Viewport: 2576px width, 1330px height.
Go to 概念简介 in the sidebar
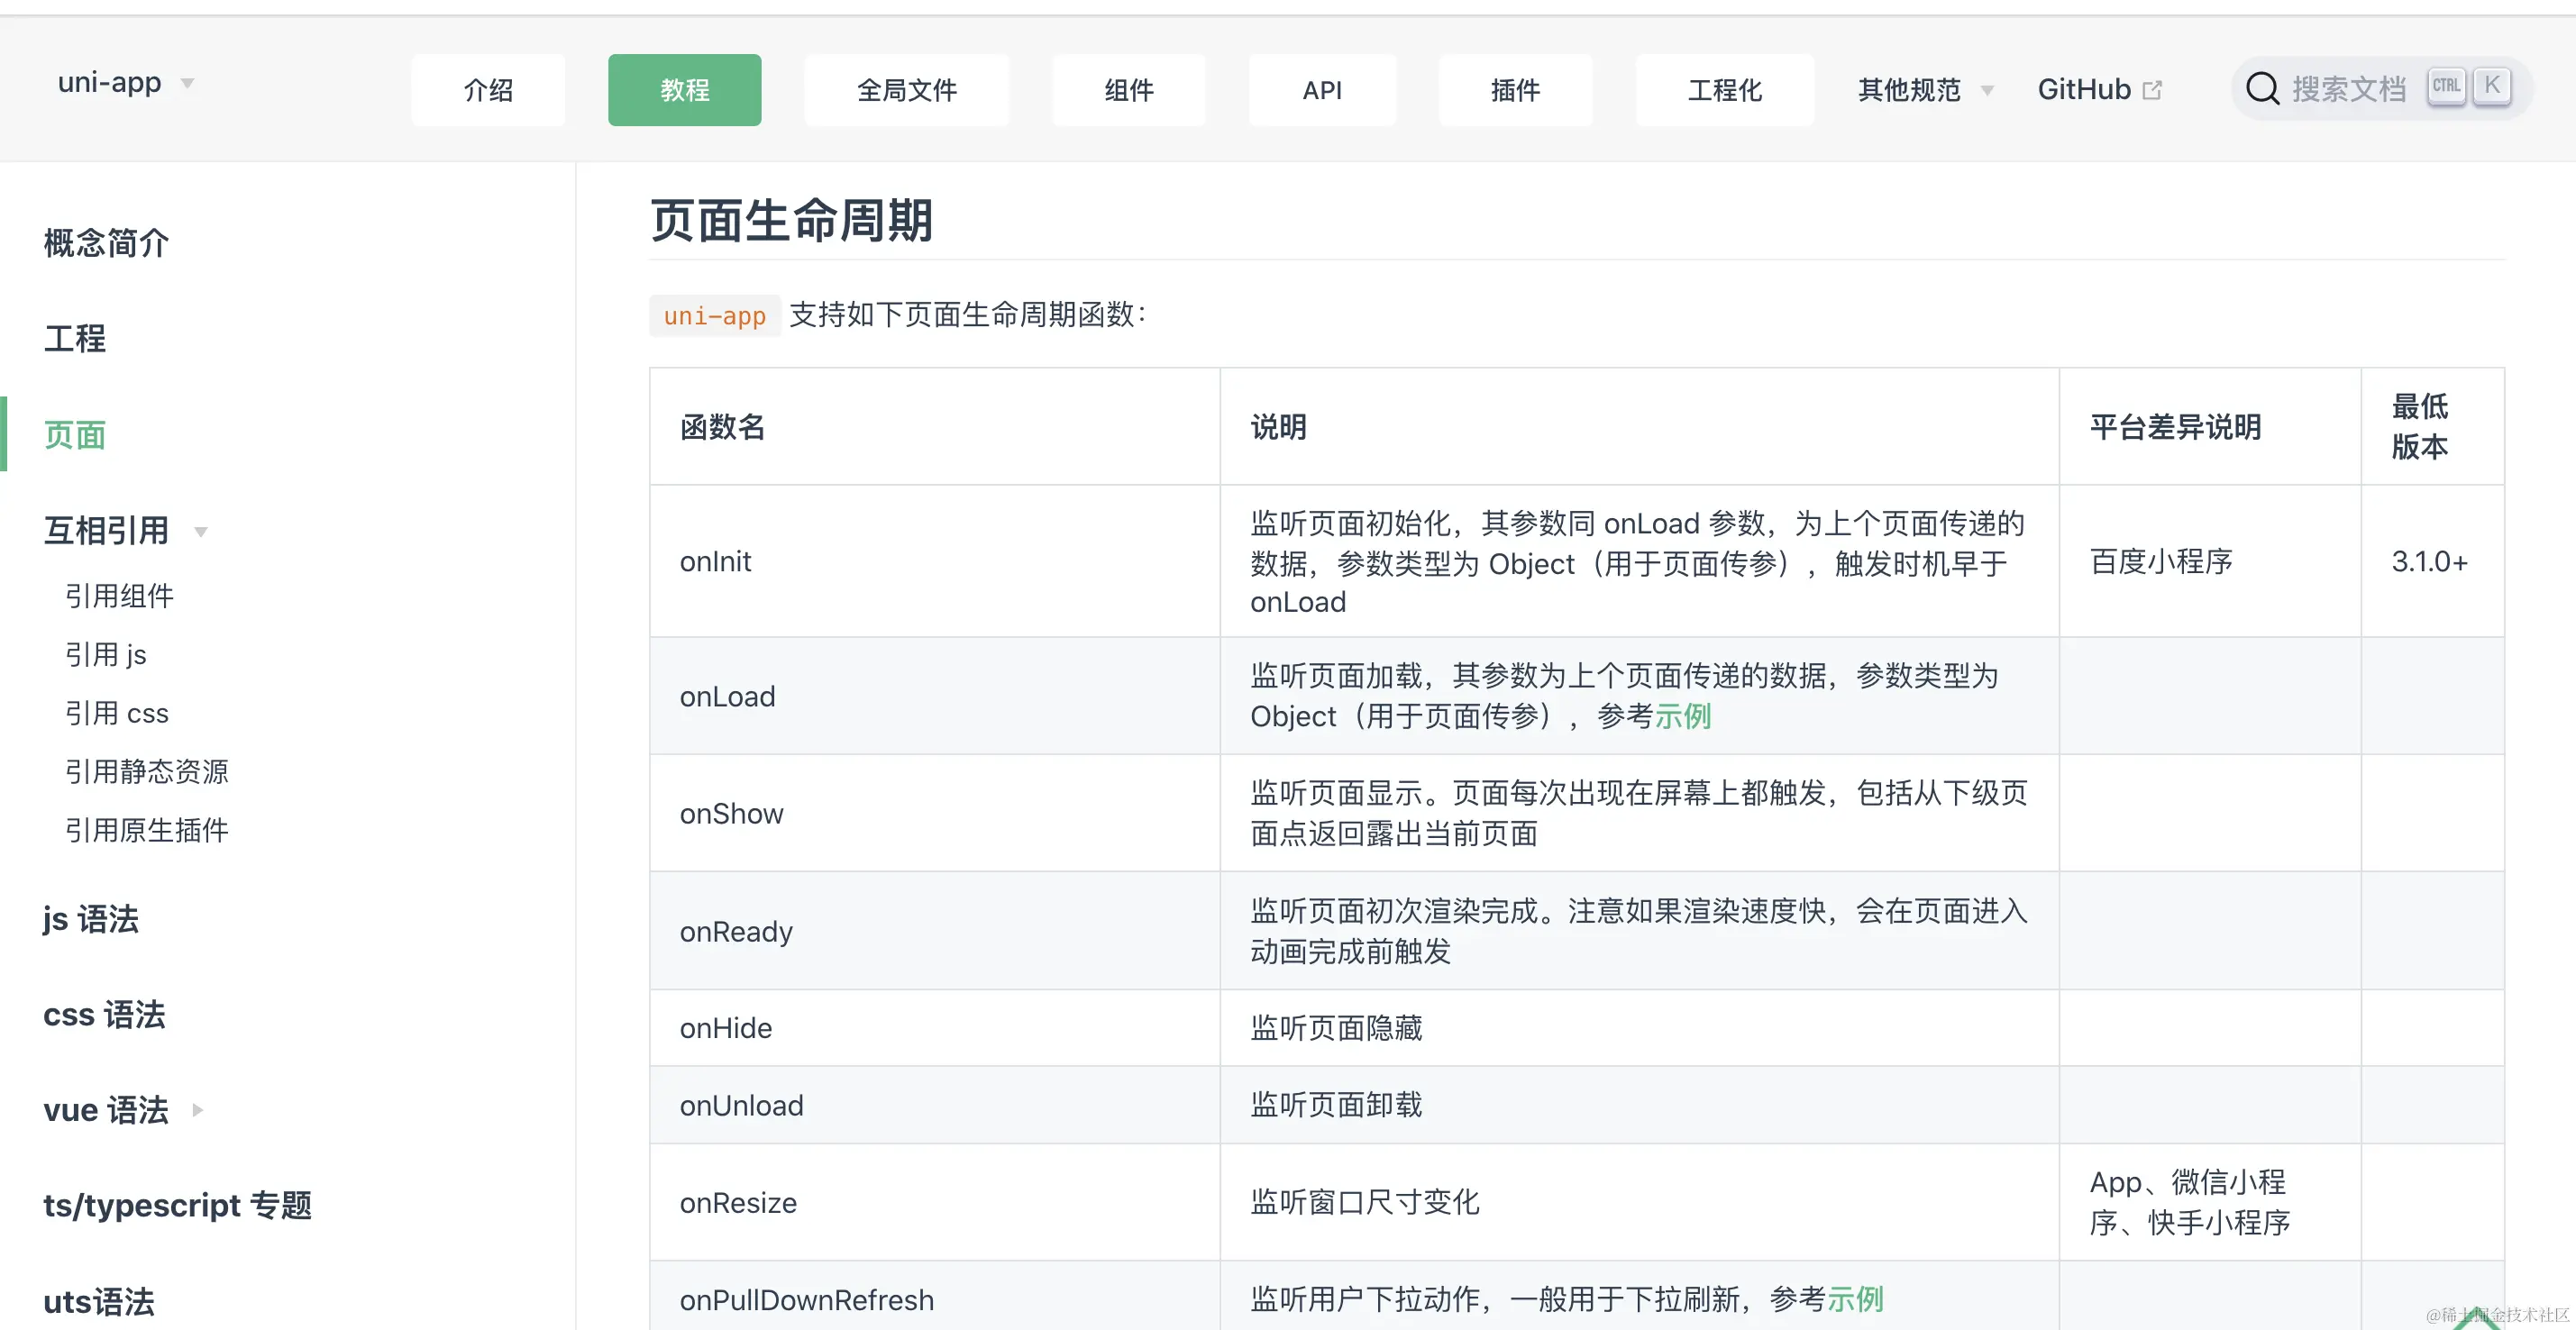point(106,243)
